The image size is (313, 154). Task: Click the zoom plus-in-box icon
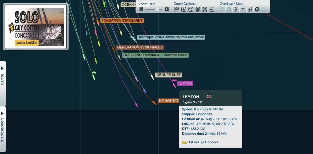coord(184,9)
